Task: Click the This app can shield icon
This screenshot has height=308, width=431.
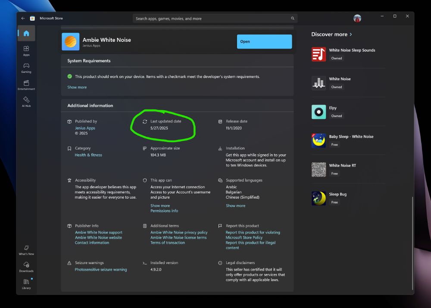Action: pyautogui.click(x=145, y=180)
